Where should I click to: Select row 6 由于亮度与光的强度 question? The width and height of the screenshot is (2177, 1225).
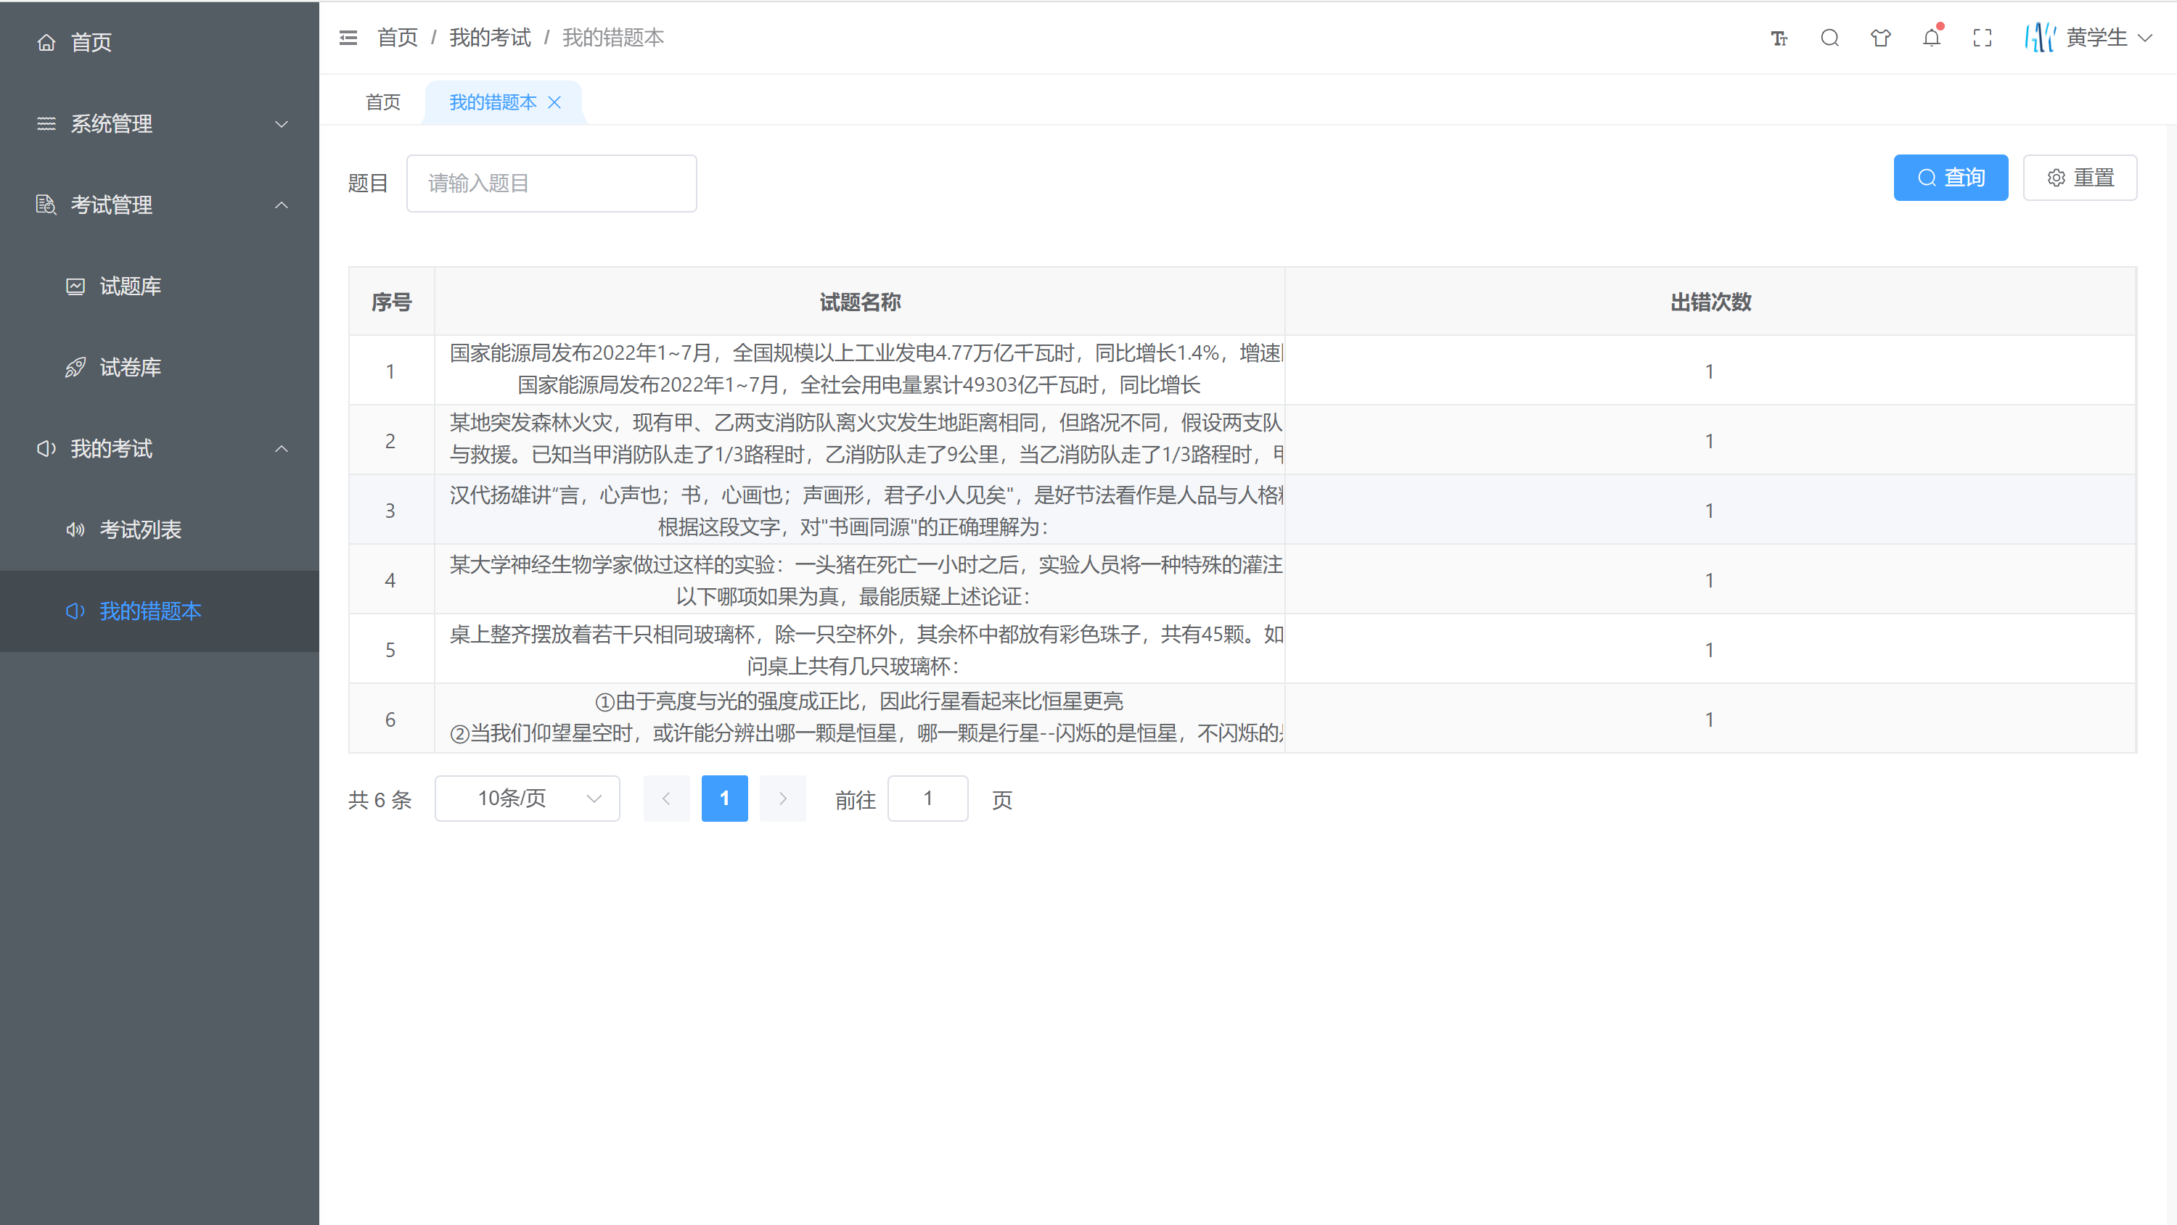[x=859, y=718]
